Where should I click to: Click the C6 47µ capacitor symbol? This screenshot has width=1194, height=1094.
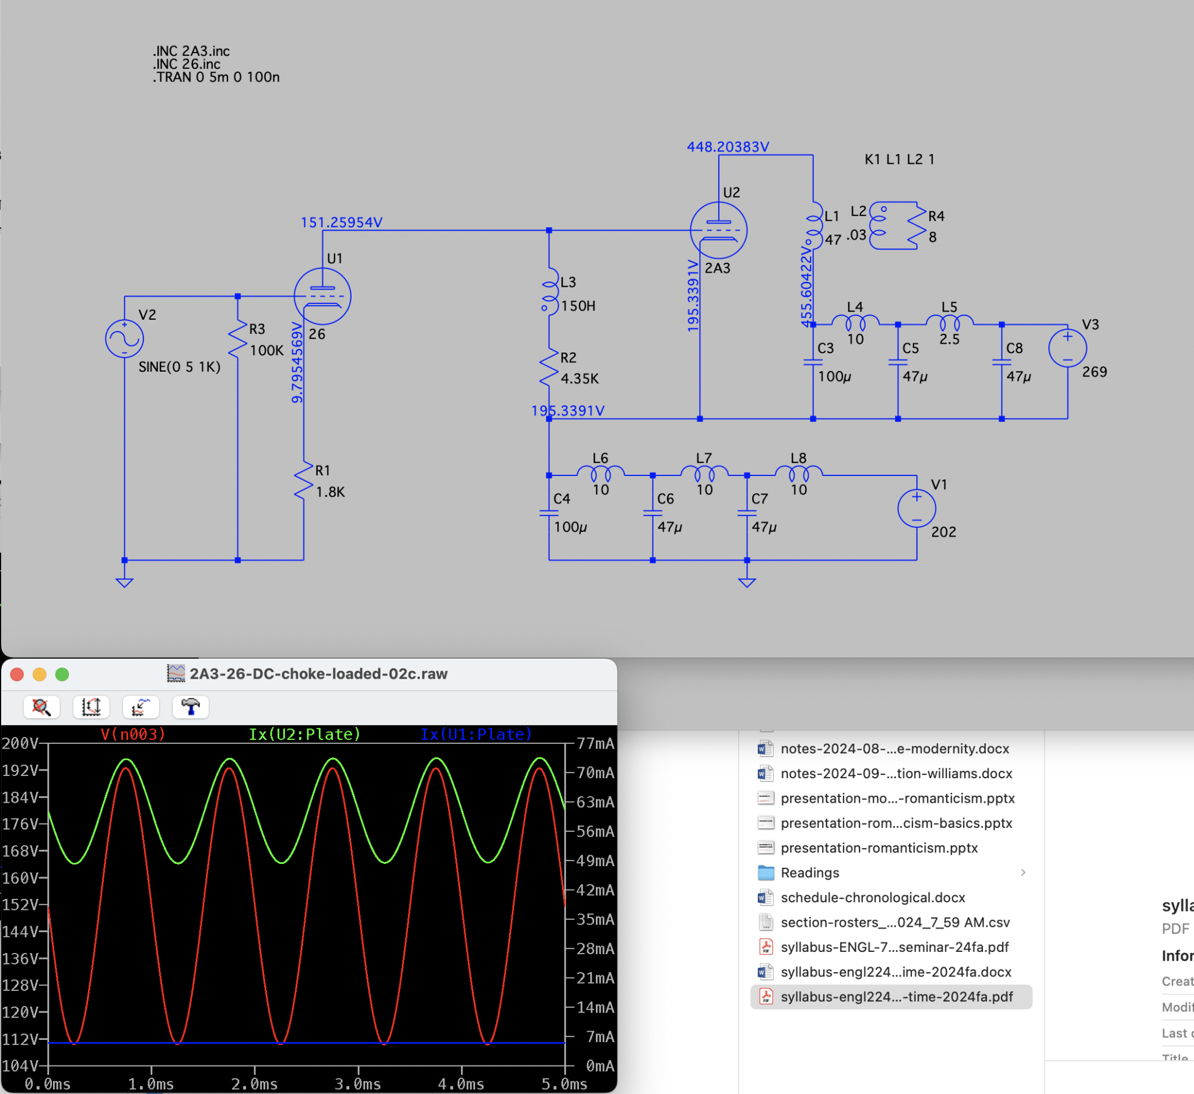click(x=652, y=513)
